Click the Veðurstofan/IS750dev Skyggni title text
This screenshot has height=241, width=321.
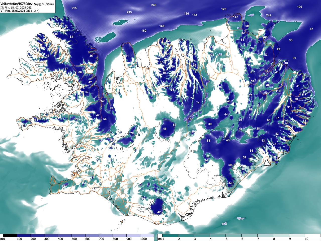click(27, 4)
